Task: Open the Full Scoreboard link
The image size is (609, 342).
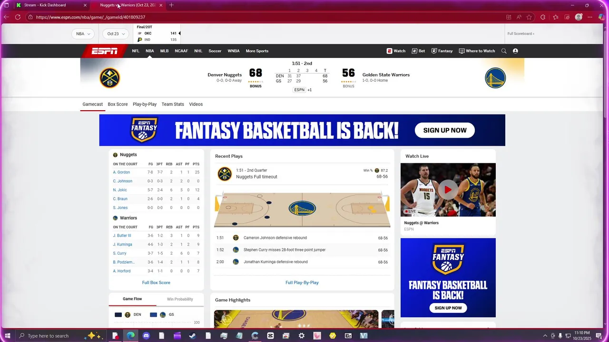Action: pyautogui.click(x=521, y=34)
